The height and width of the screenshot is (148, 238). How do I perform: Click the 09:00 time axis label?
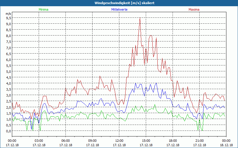click(93, 141)
